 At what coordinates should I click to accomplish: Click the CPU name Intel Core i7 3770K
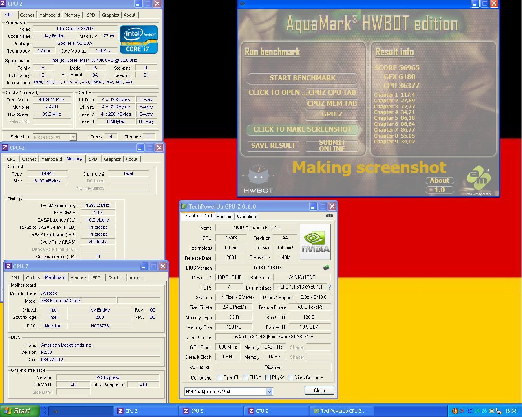tap(75, 29)
